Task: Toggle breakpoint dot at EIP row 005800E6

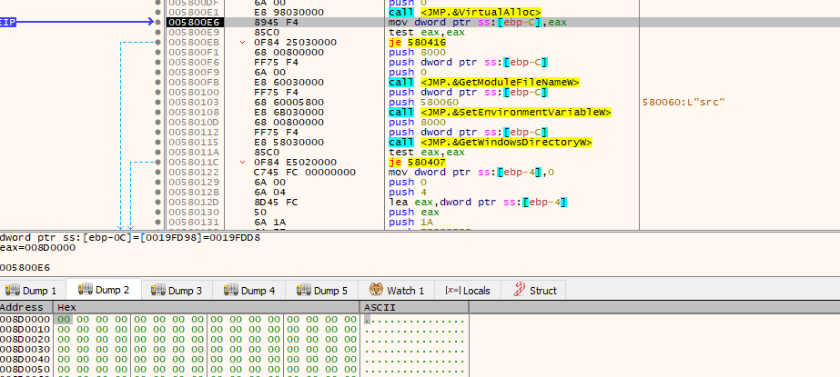Action: click(x=157, y=23)
